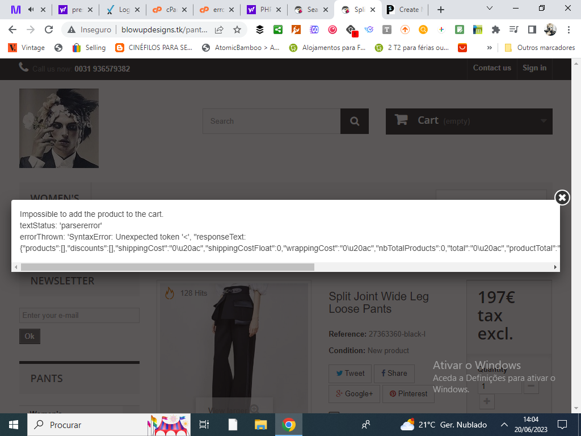Click the shop Search input field
This screenshot has height=436, width=581.
[272, 121]
